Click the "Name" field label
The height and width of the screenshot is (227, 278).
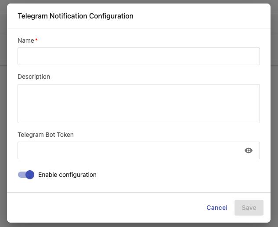pos(25,40)
